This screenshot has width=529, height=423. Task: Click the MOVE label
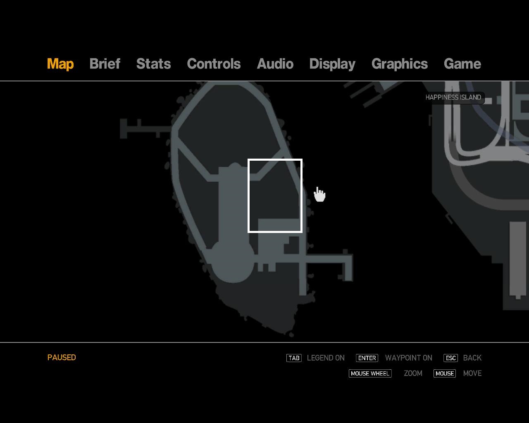click(x=472, y=373)
